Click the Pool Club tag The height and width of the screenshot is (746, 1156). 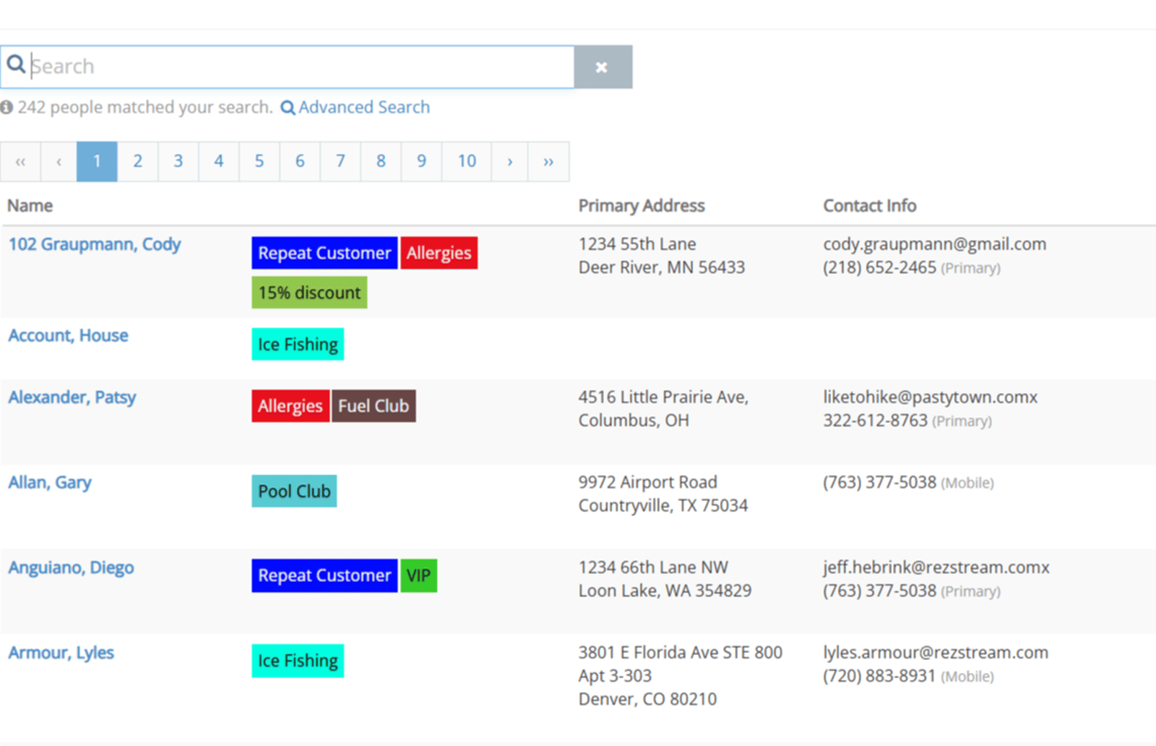[x=294, y=492]
